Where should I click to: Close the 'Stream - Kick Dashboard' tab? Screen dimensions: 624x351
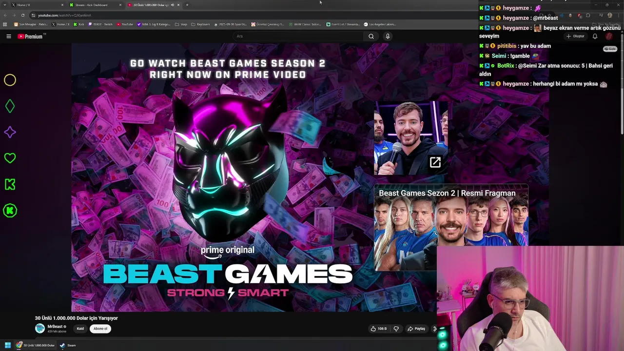(120, 5)
